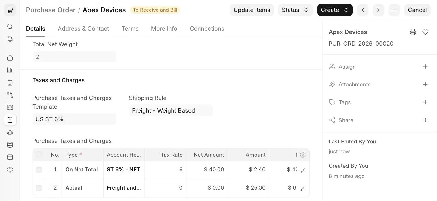Open settings via the sidebar gear icon

click(x=10, y=169)
